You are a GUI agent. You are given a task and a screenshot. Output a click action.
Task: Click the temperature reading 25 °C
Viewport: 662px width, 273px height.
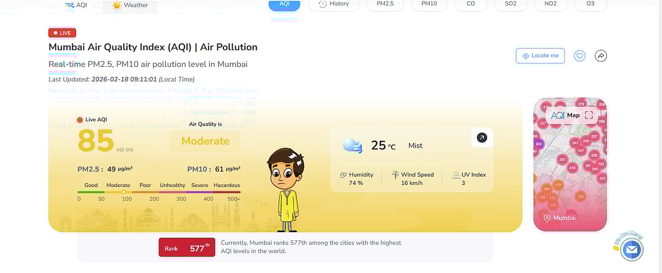[x=383, y=146]
